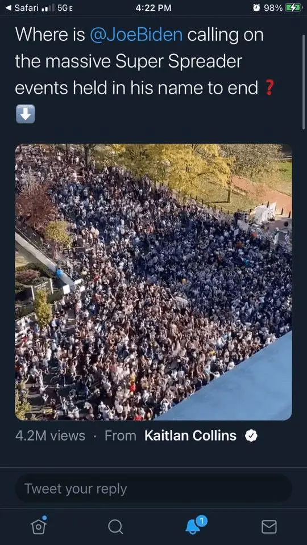Tap the 4.2M views label
Viewport: 307px width, 545px height.
pyautogui.click(x=50, y=435)
